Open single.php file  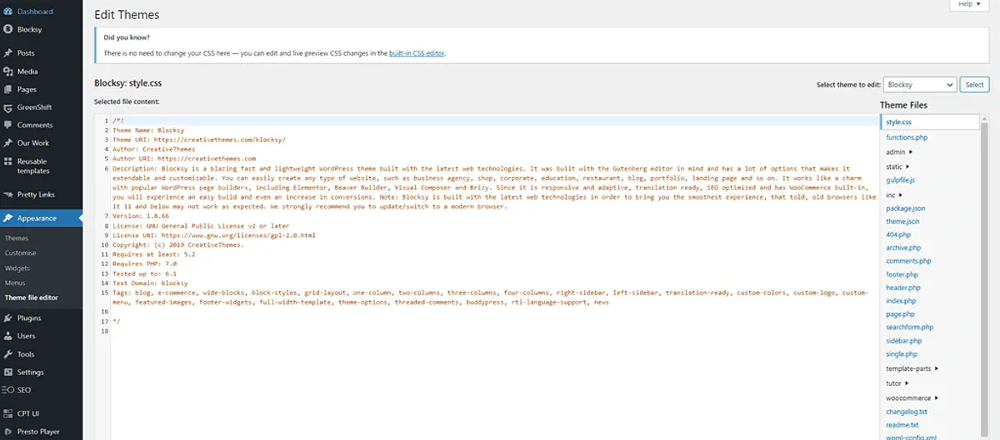[x=902, y=354]
